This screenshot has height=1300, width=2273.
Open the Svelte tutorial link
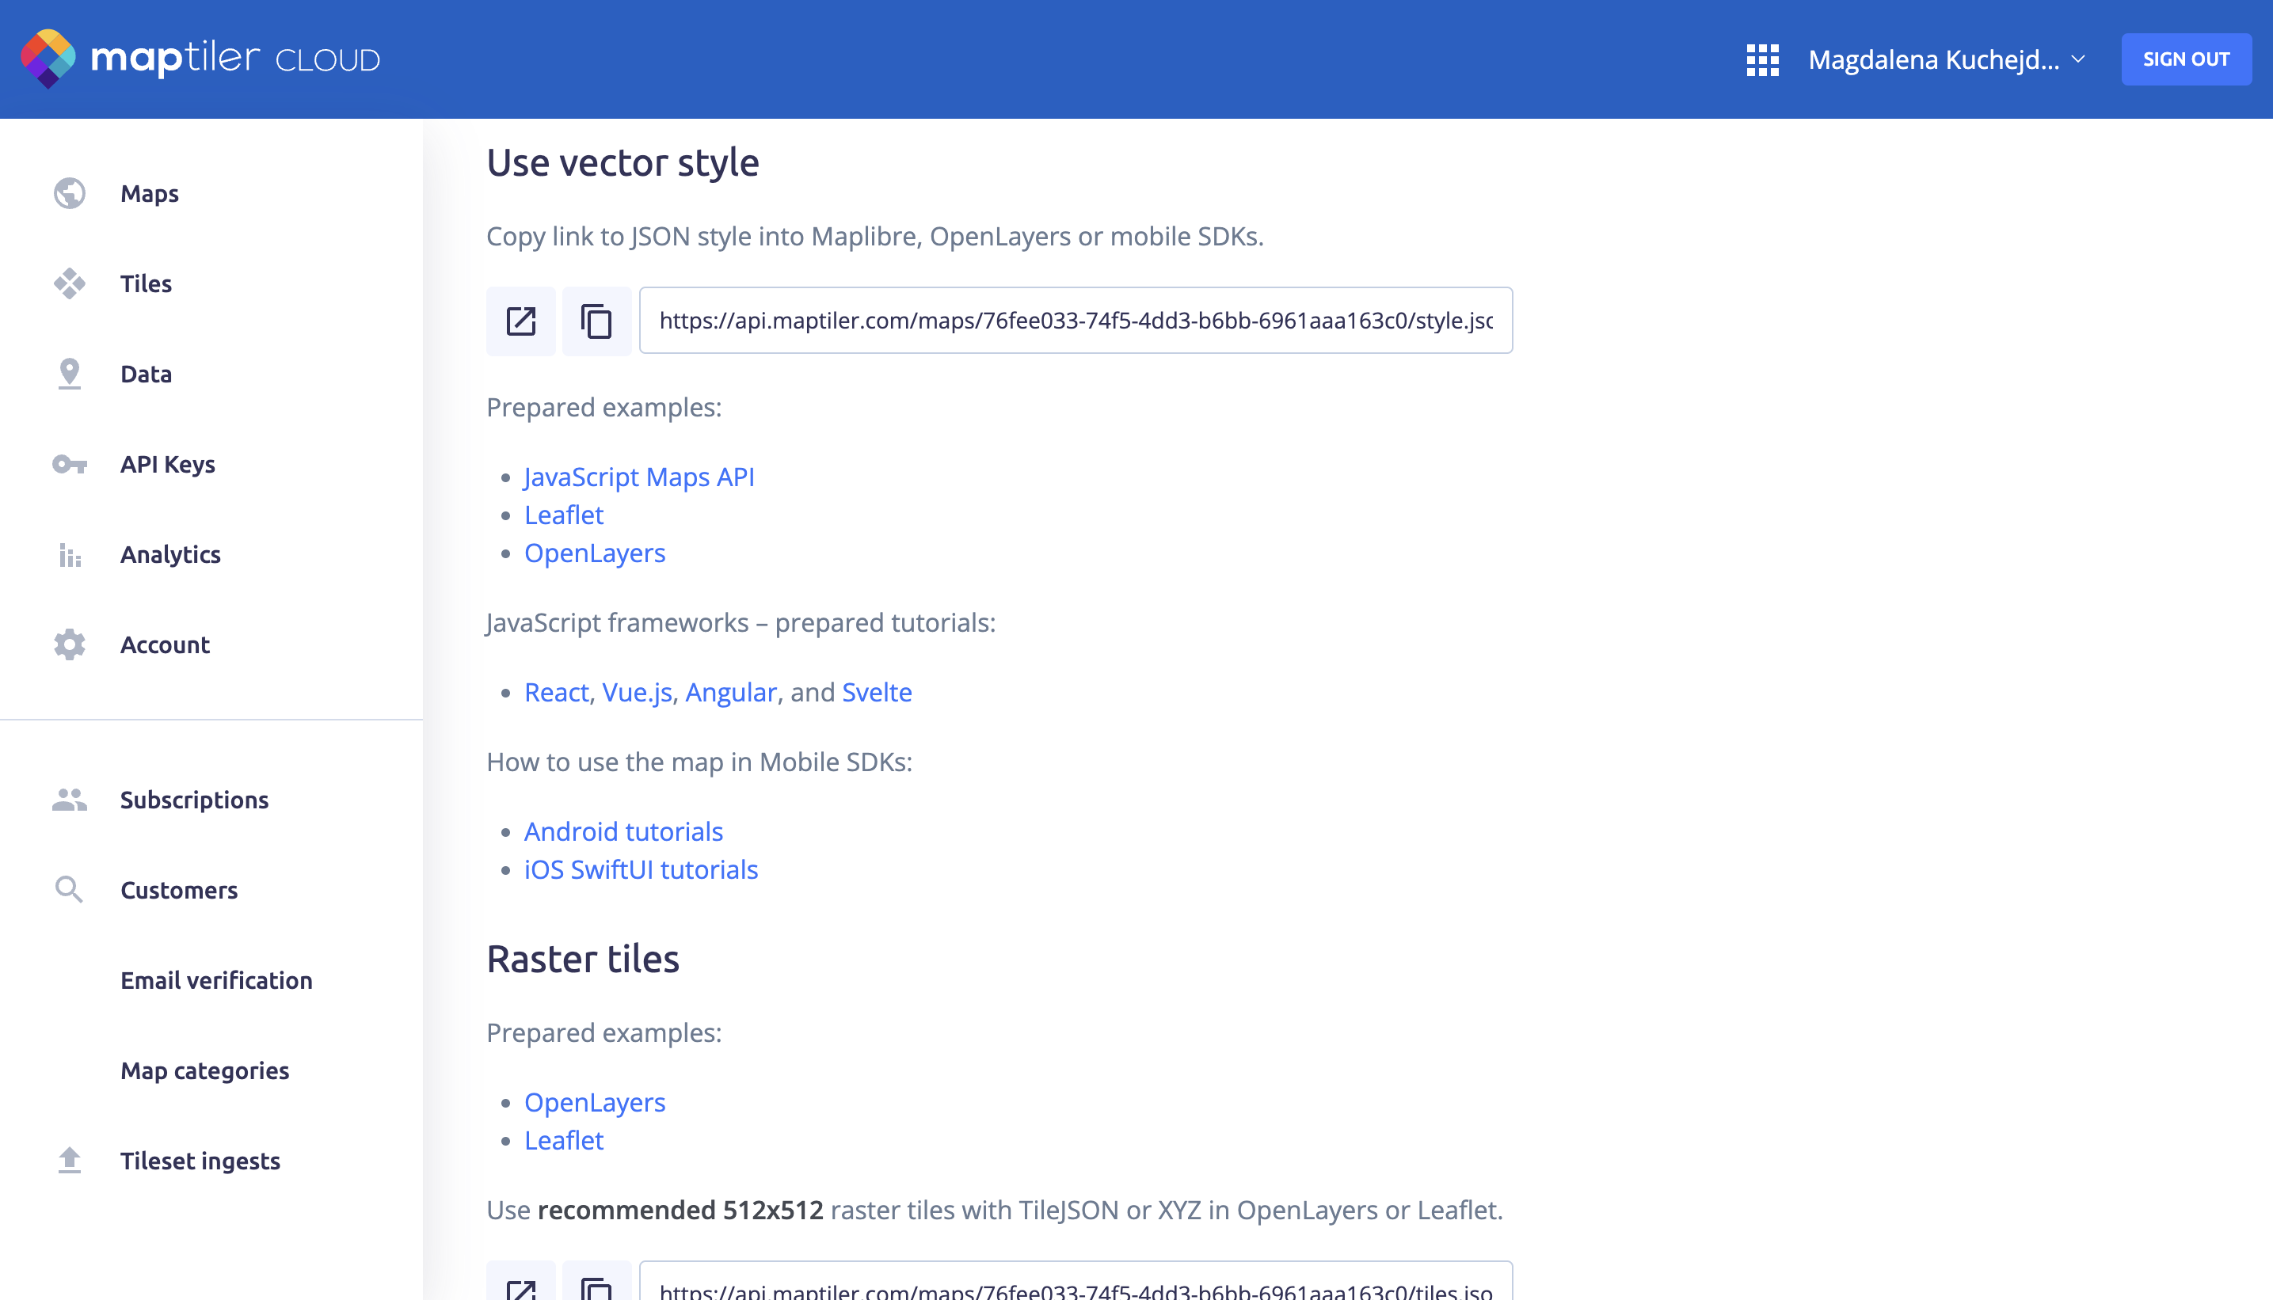877,692
